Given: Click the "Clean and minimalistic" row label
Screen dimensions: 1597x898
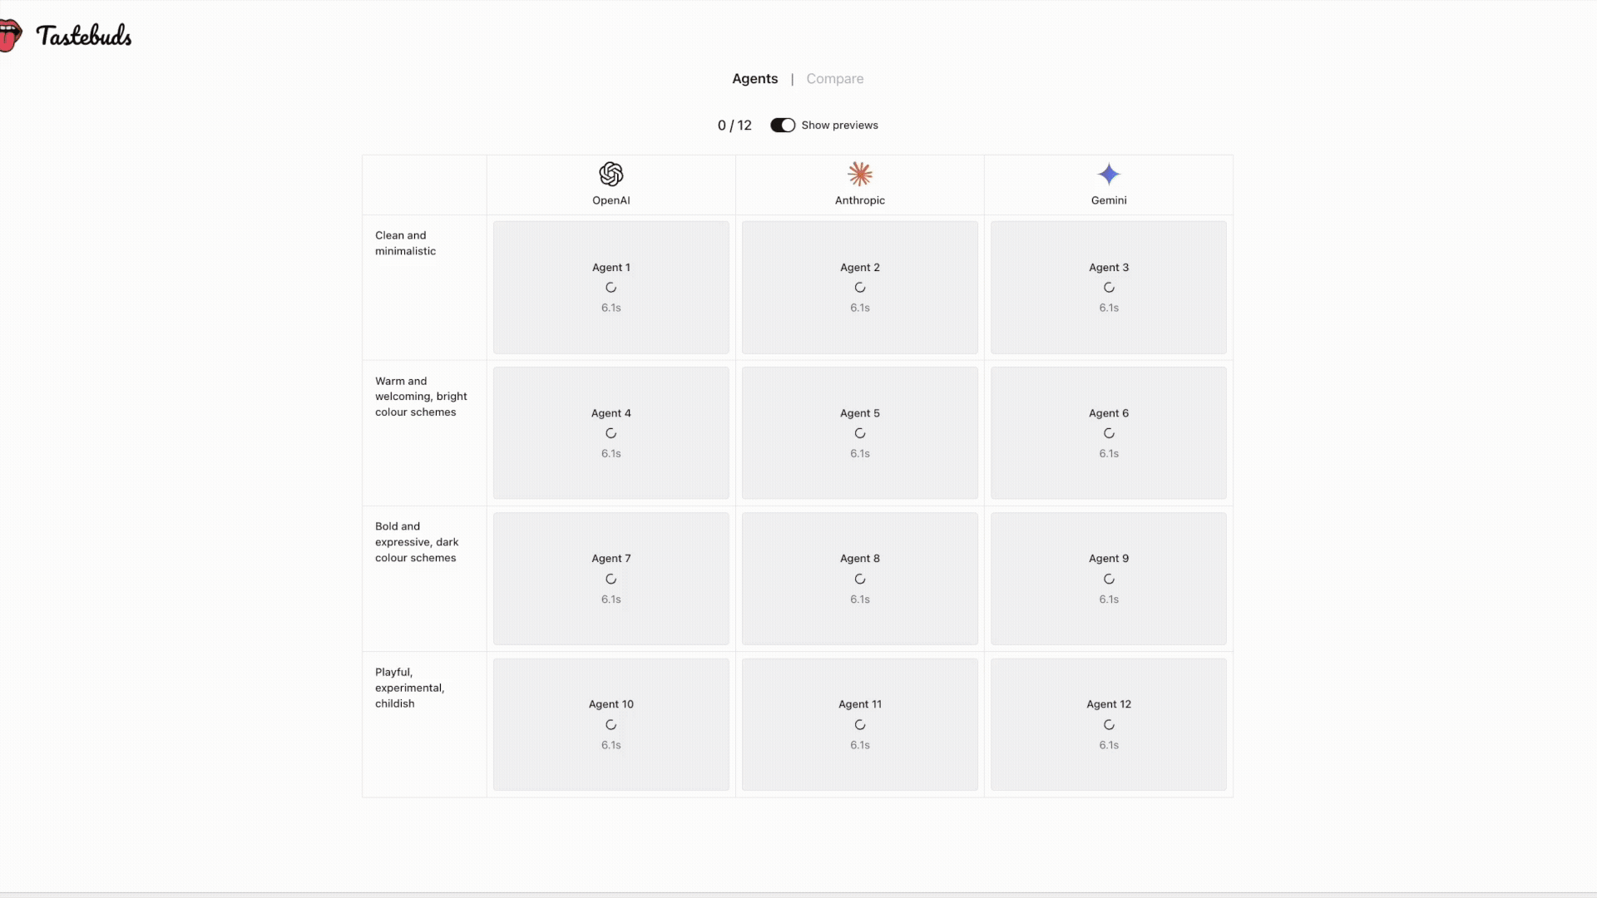Looking at the screenshot, I should click(405, 244).
